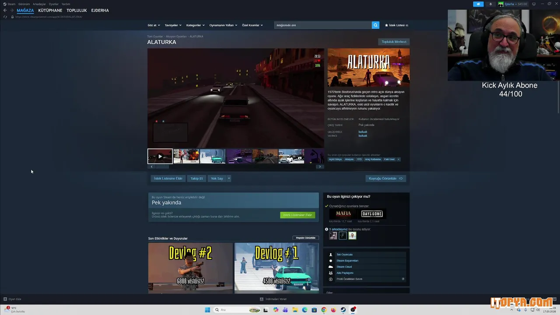Click the Takip Et follow button
Screen dimensions: 560x315
coord(196,178)
